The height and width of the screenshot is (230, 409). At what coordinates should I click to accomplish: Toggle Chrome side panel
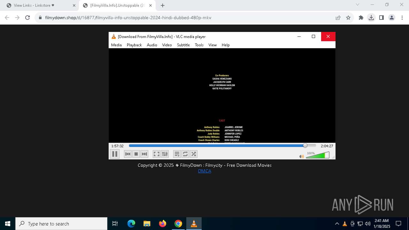(x=382, y=18)
